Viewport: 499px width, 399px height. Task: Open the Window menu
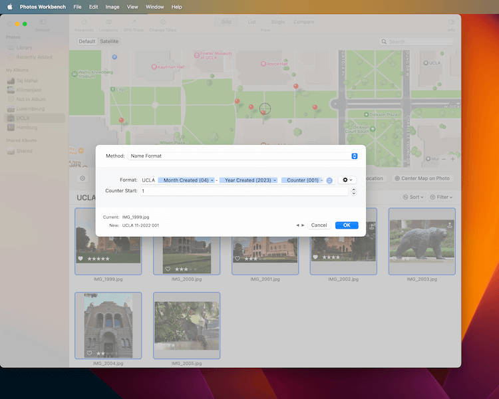154,7
